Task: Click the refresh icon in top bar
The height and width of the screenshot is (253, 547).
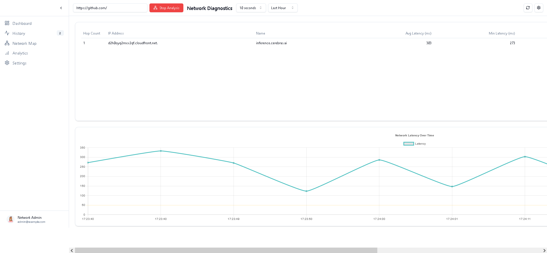Action: point(528,8)
